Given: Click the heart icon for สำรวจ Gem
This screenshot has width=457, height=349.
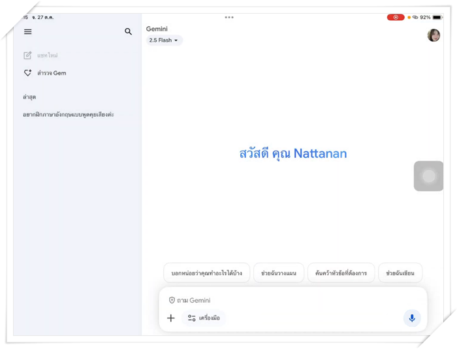Looking at the screenshot, I should pos(27,73).
